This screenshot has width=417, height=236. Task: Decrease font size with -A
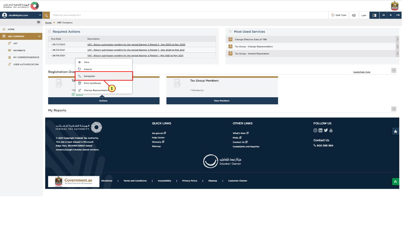(x=383, y=15)
